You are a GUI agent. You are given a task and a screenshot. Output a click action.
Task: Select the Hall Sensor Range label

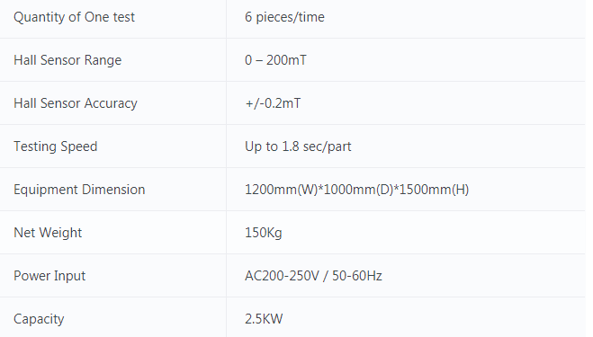tap(67, 60)
